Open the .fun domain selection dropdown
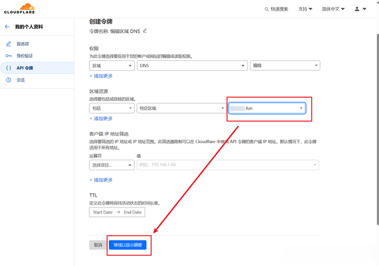The height and width of the screenshot is (266, 379). coord(267,108)
